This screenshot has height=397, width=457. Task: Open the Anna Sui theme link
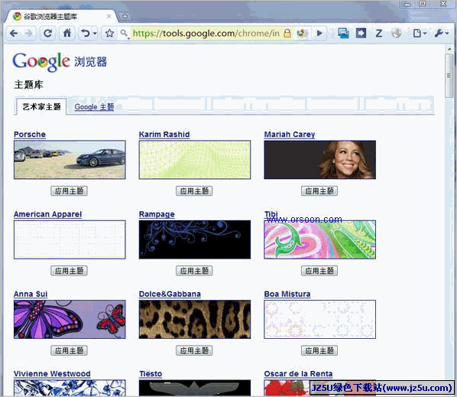(x=31, y=294)
